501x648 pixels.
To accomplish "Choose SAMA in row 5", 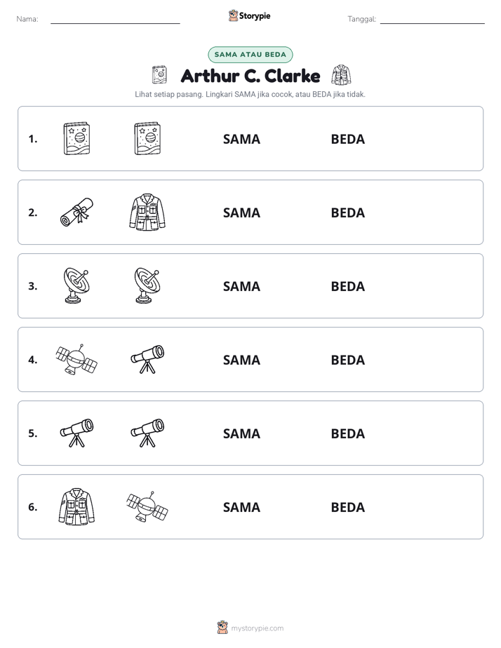I will 241,433.
